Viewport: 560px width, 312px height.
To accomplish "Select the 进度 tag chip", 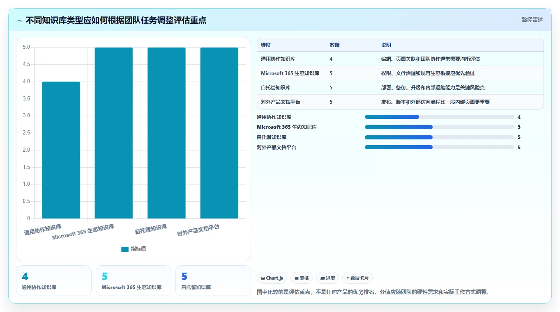I will 327,278.
